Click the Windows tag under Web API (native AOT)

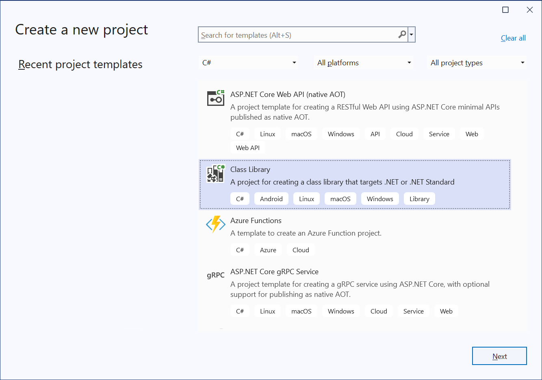click(x=341, y=134)
